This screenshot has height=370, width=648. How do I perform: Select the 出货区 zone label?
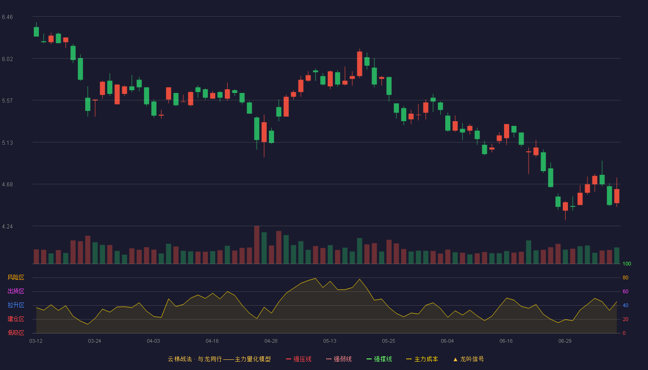pos(16,291)
